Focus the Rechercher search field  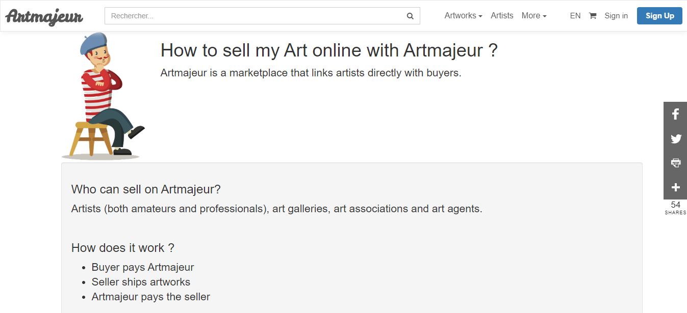pyautogui.click(x=255, y=16)
